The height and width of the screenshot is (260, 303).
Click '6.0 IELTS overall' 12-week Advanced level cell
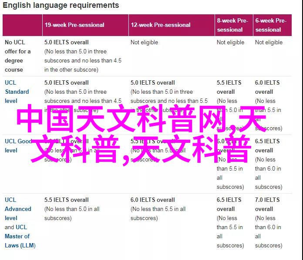pyautogui.click(x=153, y=200)
